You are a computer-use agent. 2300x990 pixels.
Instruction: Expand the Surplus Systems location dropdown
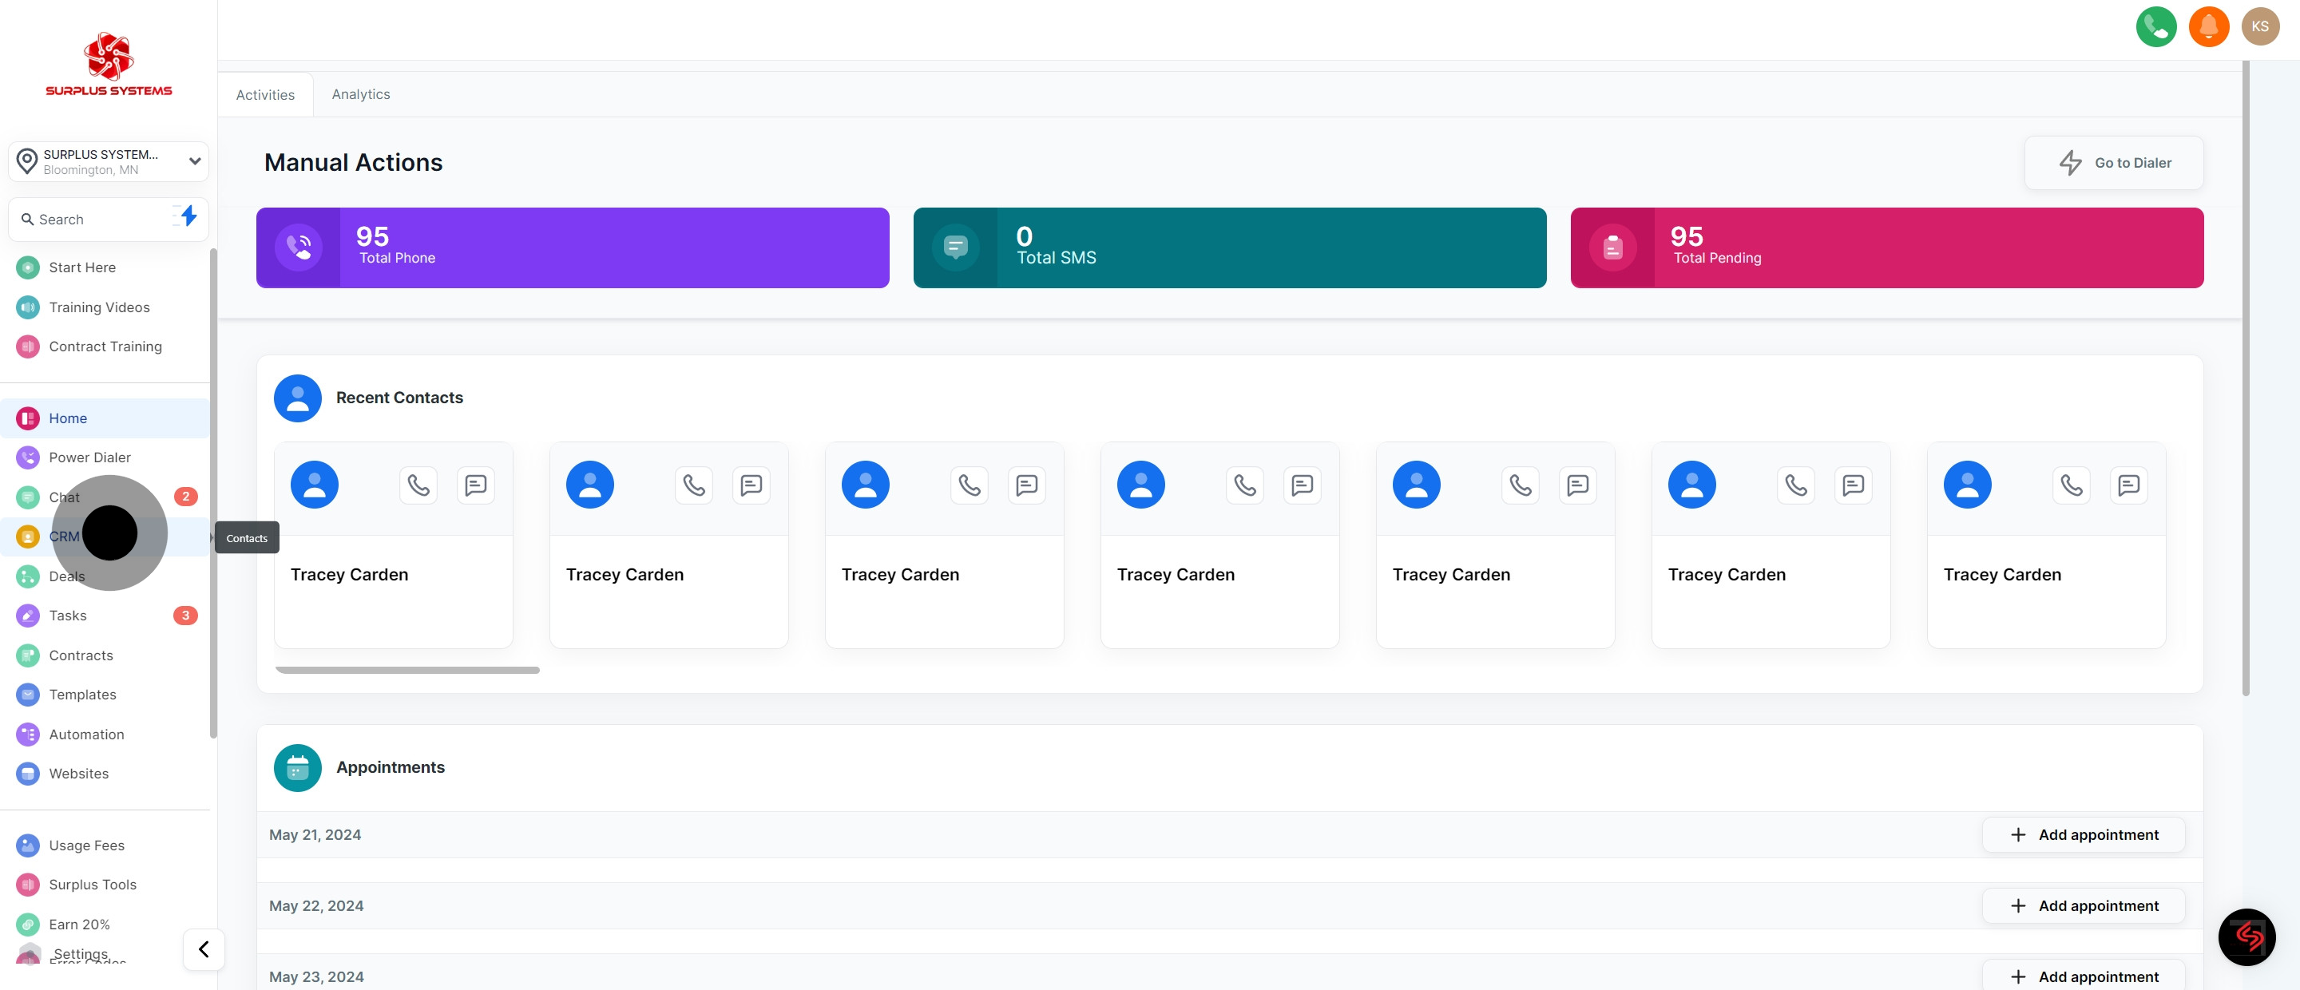194,161
